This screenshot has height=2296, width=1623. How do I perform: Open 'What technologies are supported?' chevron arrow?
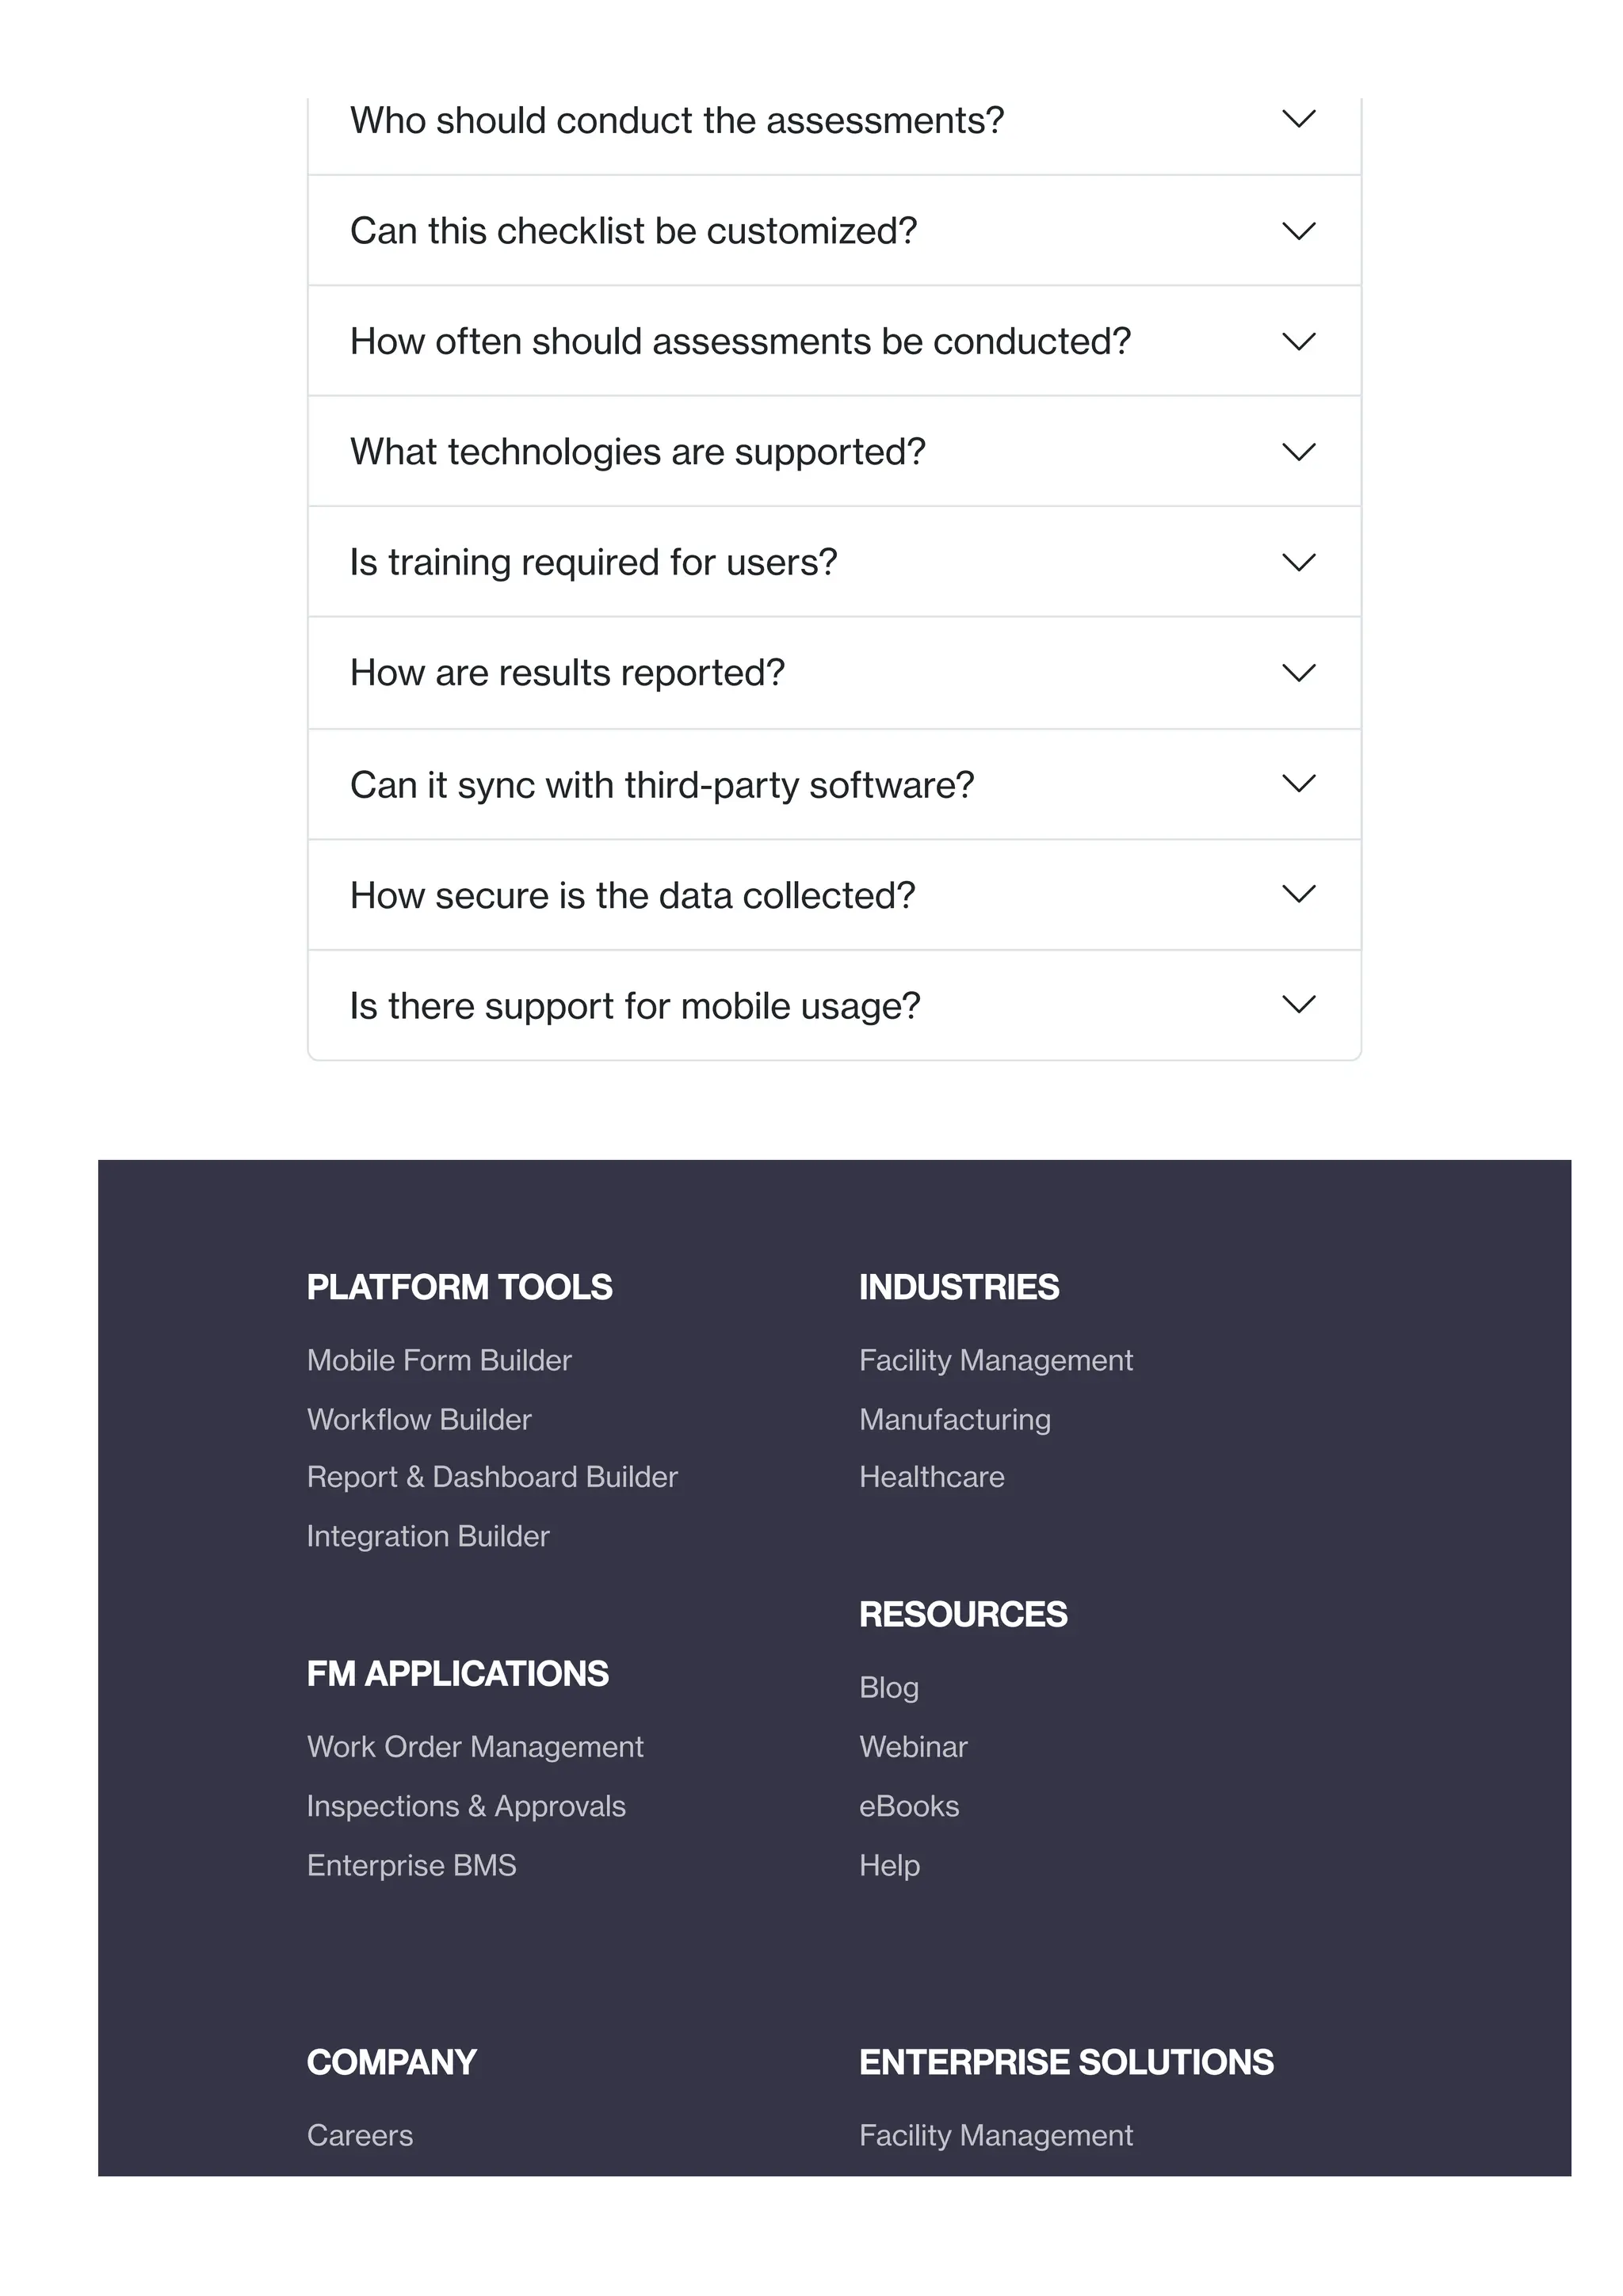pos(1298,452)
